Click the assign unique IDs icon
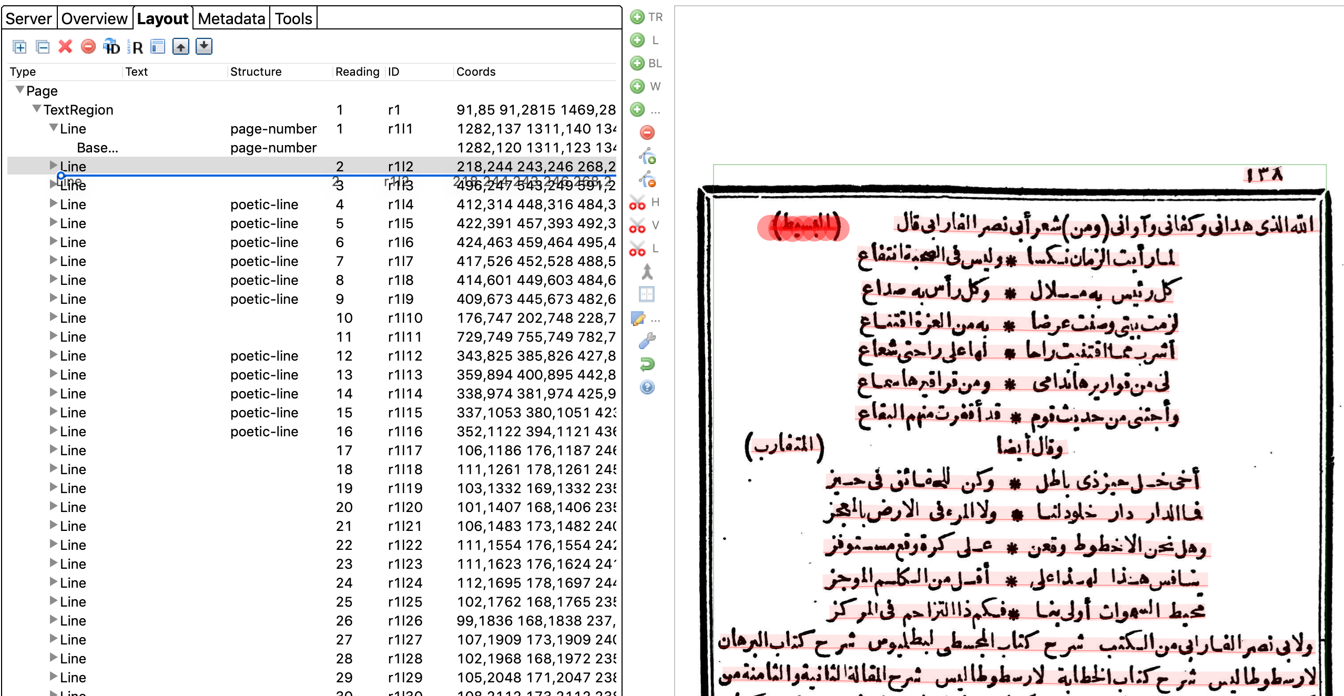1344x696 pixels. click(x=111, y=47)
